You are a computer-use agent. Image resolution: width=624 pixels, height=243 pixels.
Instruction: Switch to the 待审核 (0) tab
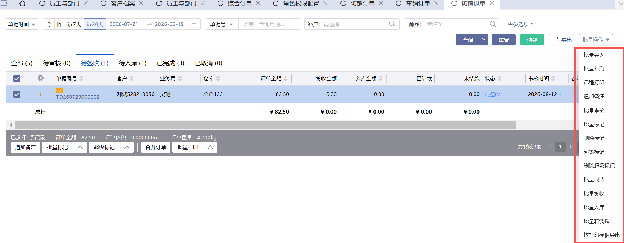click(x=57, y=63)
